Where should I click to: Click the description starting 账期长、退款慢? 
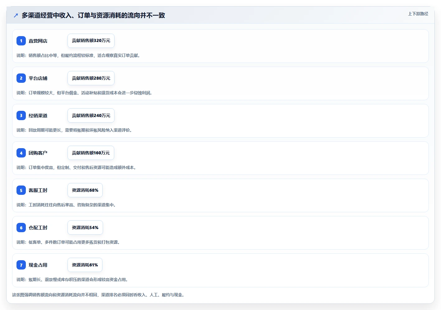[x=73, y=279]
